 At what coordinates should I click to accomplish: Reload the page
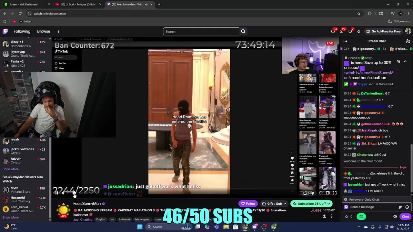20,14
